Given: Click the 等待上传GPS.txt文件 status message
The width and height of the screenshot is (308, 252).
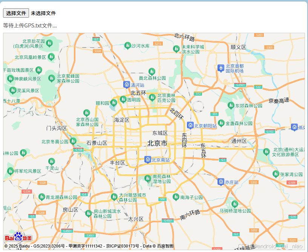Looking at the screenshot, I should click(30, 26).
